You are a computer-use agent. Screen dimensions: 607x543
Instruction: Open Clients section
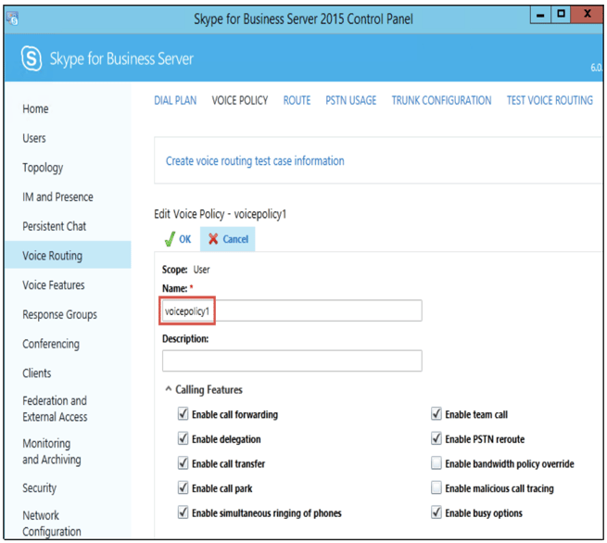coord(37,373)
